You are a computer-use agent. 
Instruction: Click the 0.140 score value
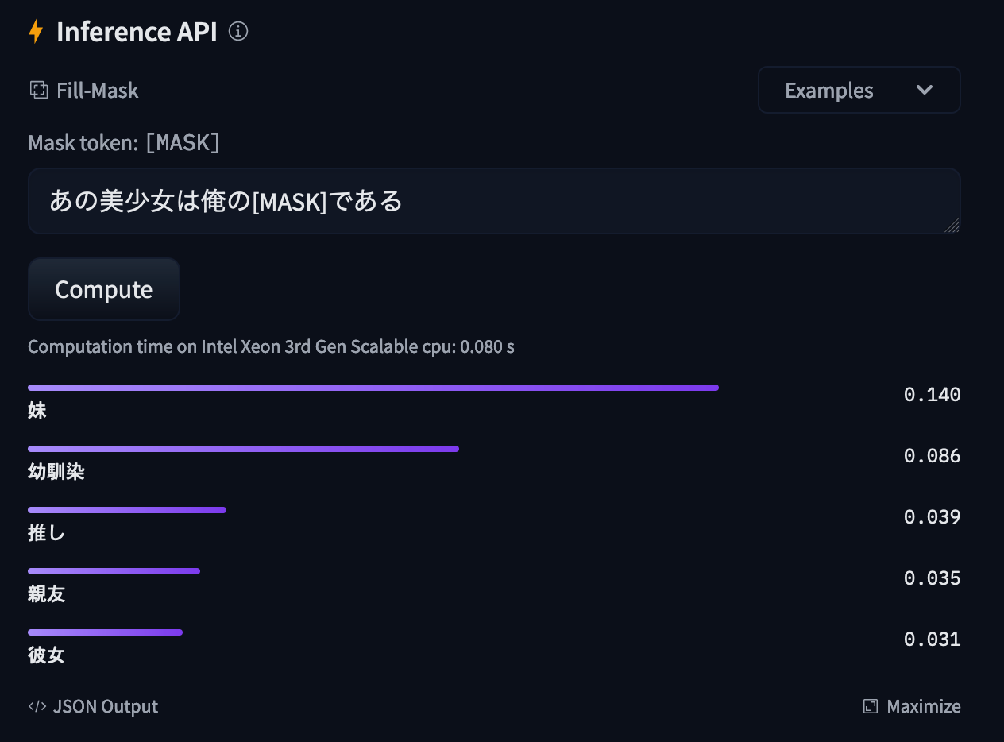click(932, 395)
